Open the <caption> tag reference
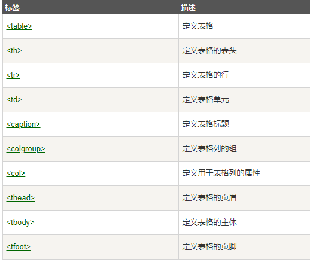This screenshot has width=310, height=265. [23, 124]
